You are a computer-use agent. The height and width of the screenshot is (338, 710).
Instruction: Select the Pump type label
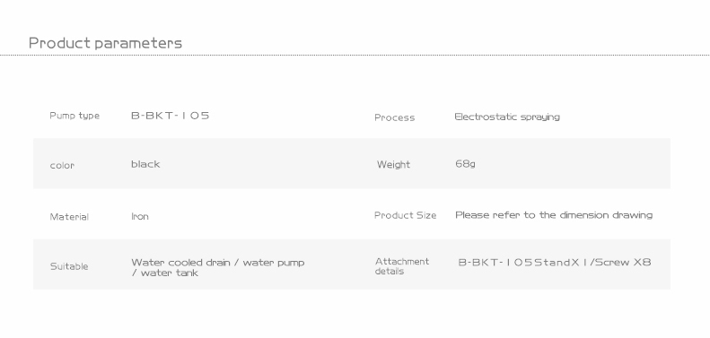pyautogui.click(x=75, y=116)
